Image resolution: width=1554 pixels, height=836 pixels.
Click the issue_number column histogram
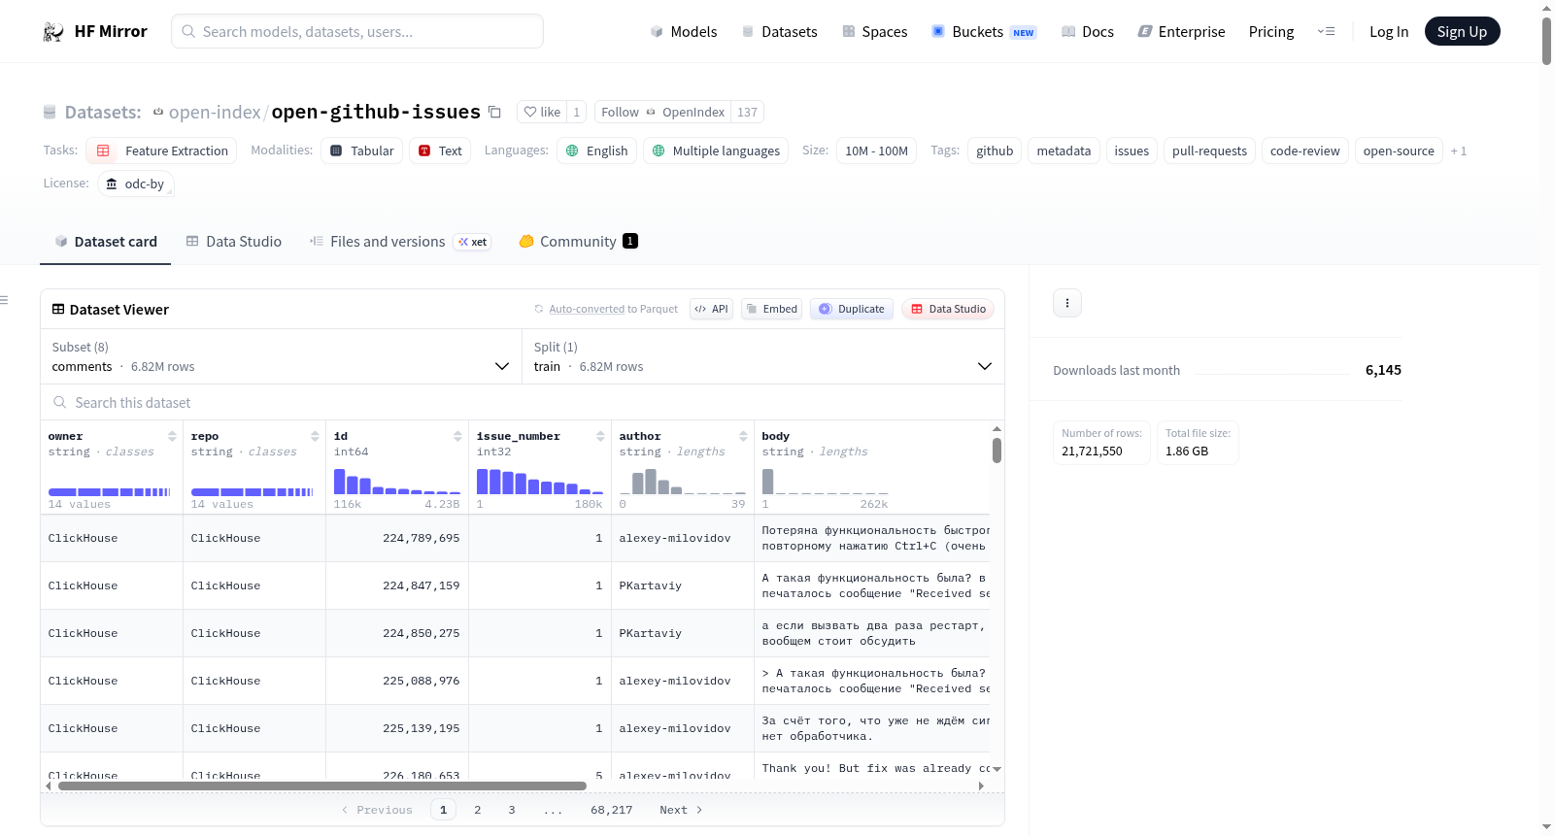(x=540, y=481)
